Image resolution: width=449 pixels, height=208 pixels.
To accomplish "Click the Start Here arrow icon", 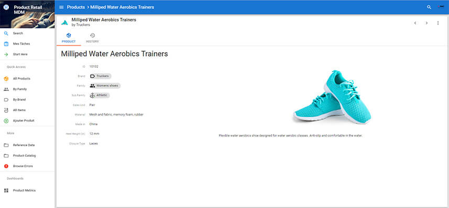I will pos(6,54).
